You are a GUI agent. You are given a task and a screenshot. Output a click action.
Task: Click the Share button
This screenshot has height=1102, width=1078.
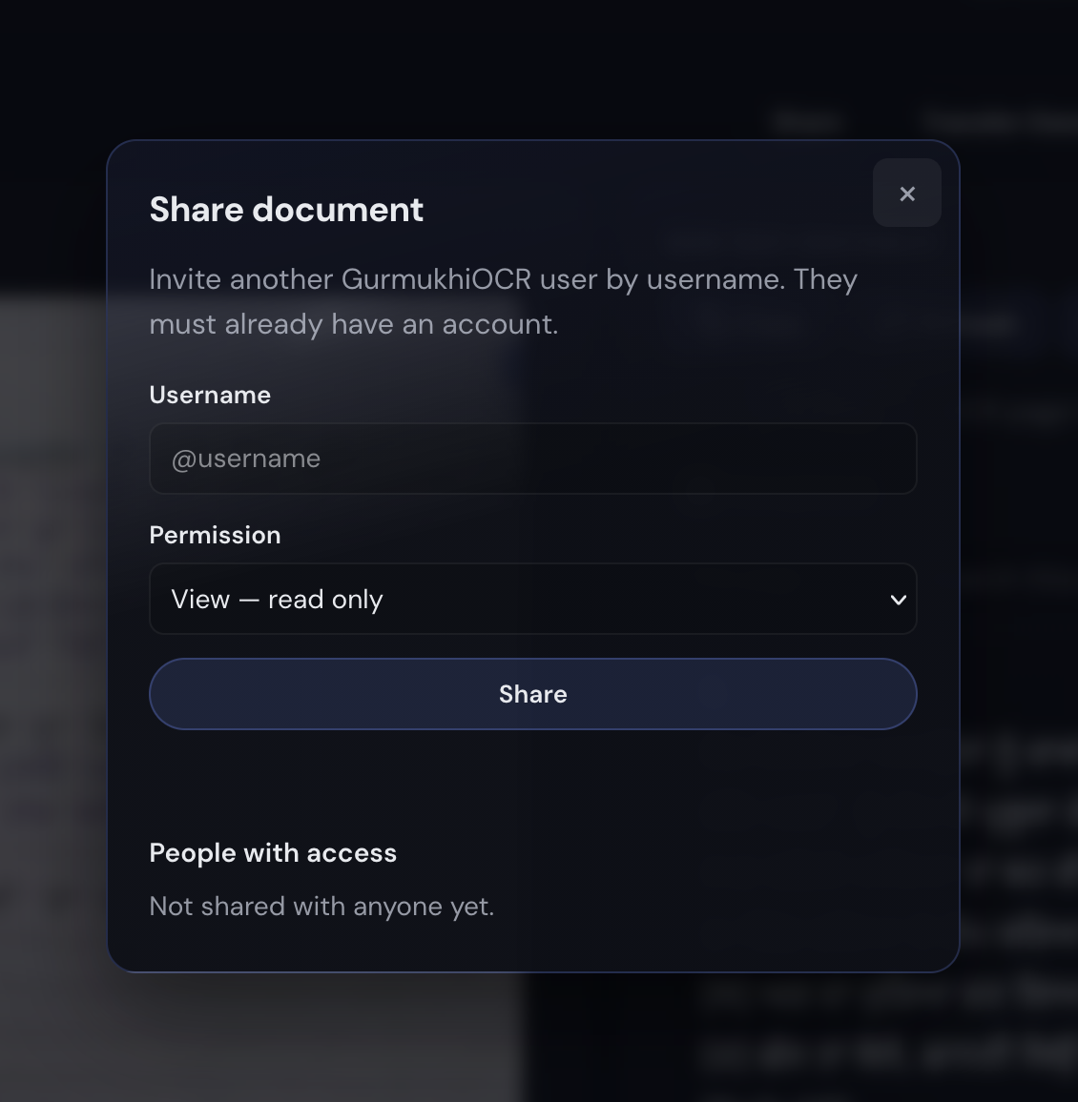(x=532, y=694)
